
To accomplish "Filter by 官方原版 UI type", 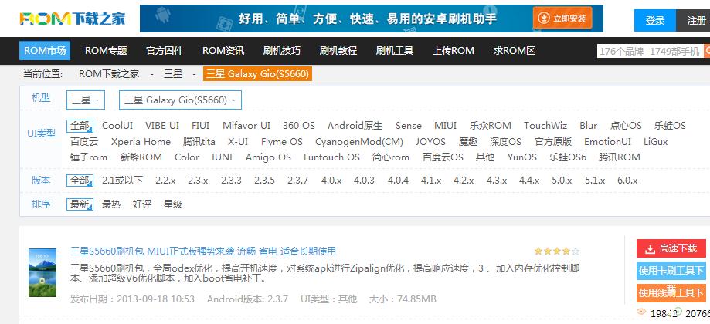I will pyautogui.click(x=553, y=142).
